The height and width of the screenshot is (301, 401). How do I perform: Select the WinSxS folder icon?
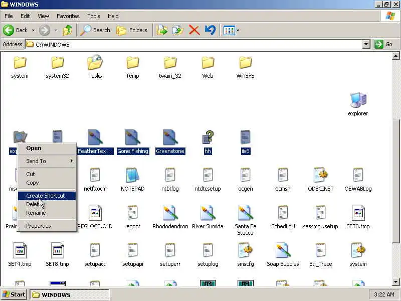[245, 63]
